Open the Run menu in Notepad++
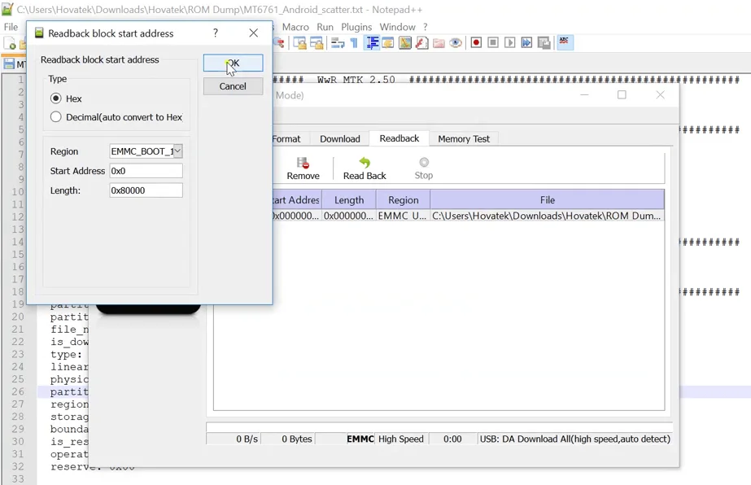751x485 pixels. tap(325, 27)
